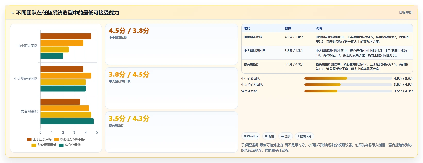Click orange 核心任务闭环 bar for 中大型研发团队
Screen dimensions: 423x163
(66, 75)
